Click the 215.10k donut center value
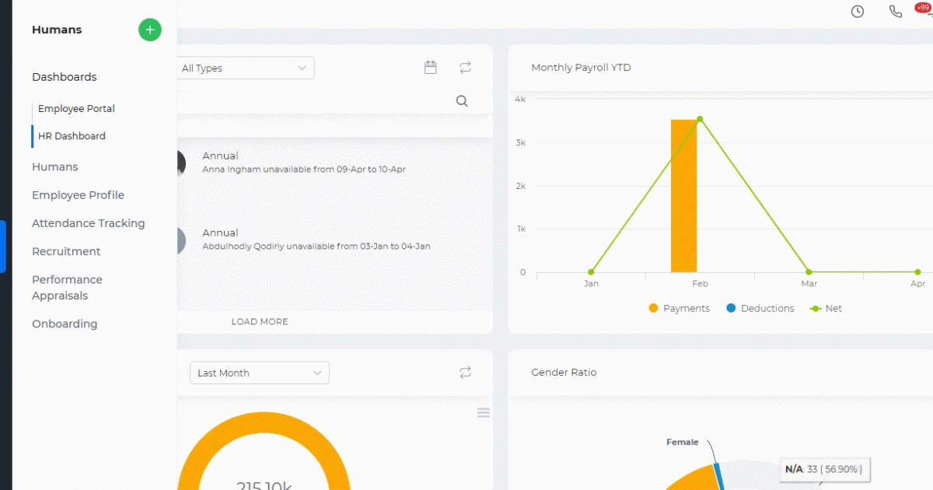Screen dimensions: 933x490 (264, 485)
